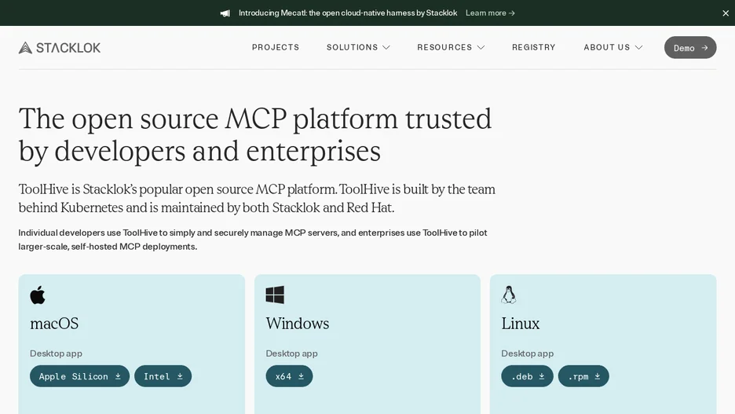Follow the Learn more link in the banner
Image resolution: width=735 pixels, height=414 pixels.
pyautogui.click(x=490, y=13)
